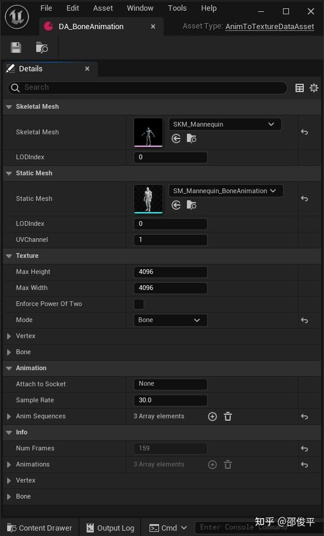
Task: Click the Skeletal Mesh thumbnail
Action: [148, 133]
